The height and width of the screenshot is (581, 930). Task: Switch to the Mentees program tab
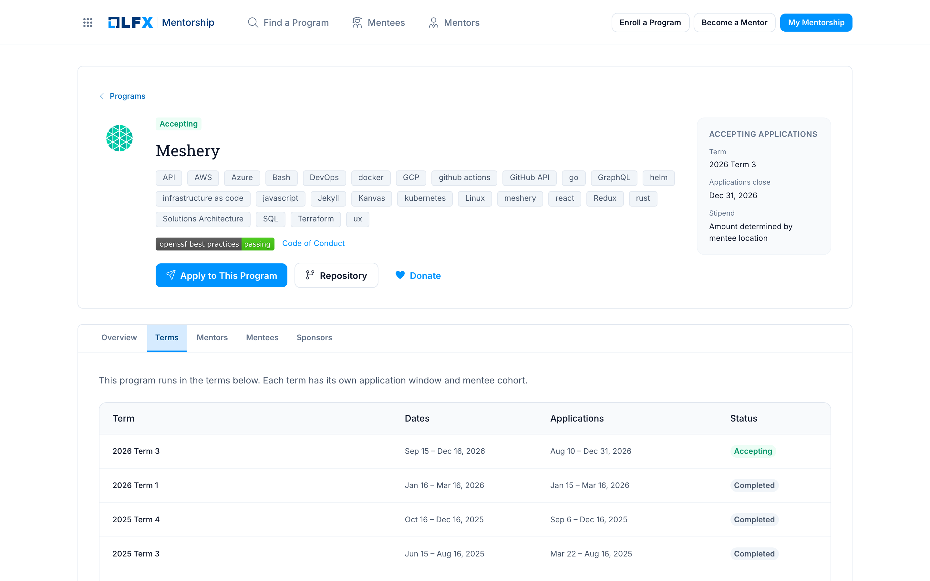tap(262, 337)
